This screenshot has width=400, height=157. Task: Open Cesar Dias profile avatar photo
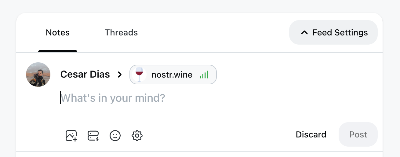(38, 75)
